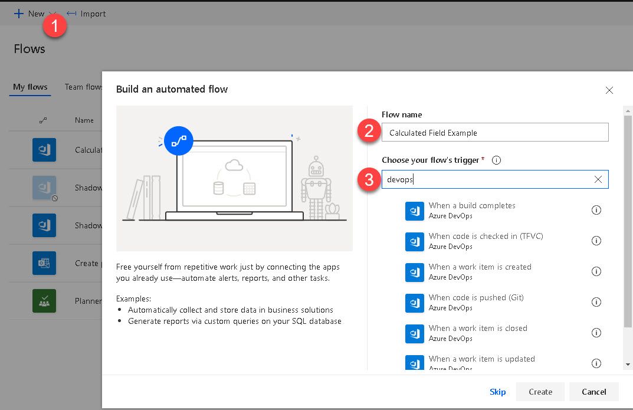Show info for When a work item is updated
The width and height of the screenshot is (633, 410).
pos(596,363)
